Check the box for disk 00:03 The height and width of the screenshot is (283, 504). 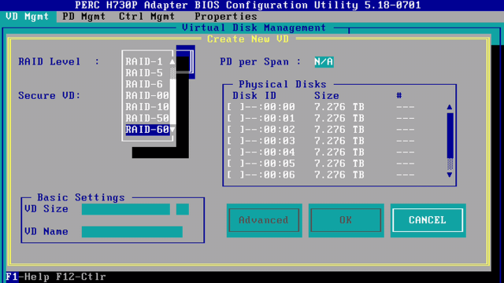click(x=235, y=141)
